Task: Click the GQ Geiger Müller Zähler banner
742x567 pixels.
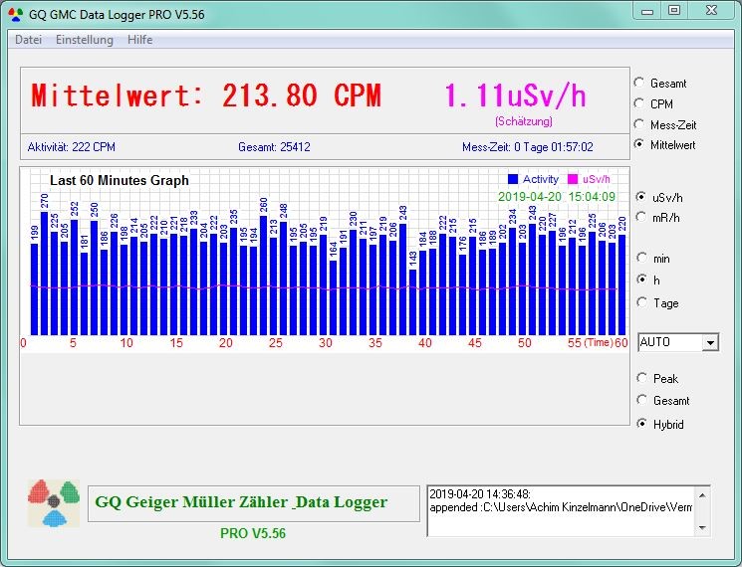Action: [254, 503]
